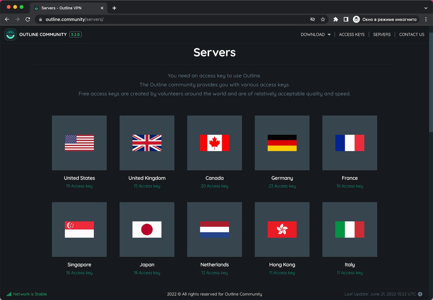
Task: Click the 15 Access key text
Action: point(147,186)
